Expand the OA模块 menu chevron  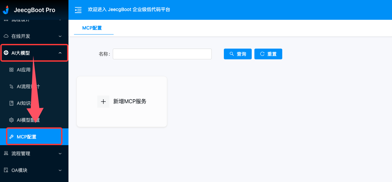click(60, 170)
